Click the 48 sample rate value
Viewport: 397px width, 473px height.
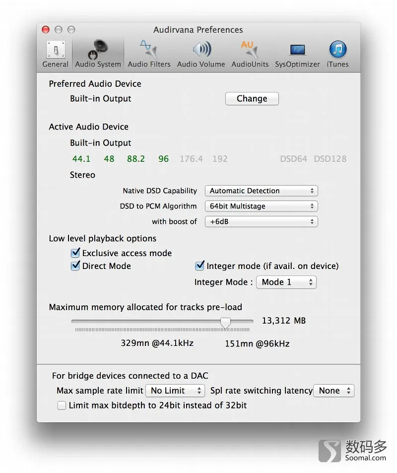click(x=109, y=159)
